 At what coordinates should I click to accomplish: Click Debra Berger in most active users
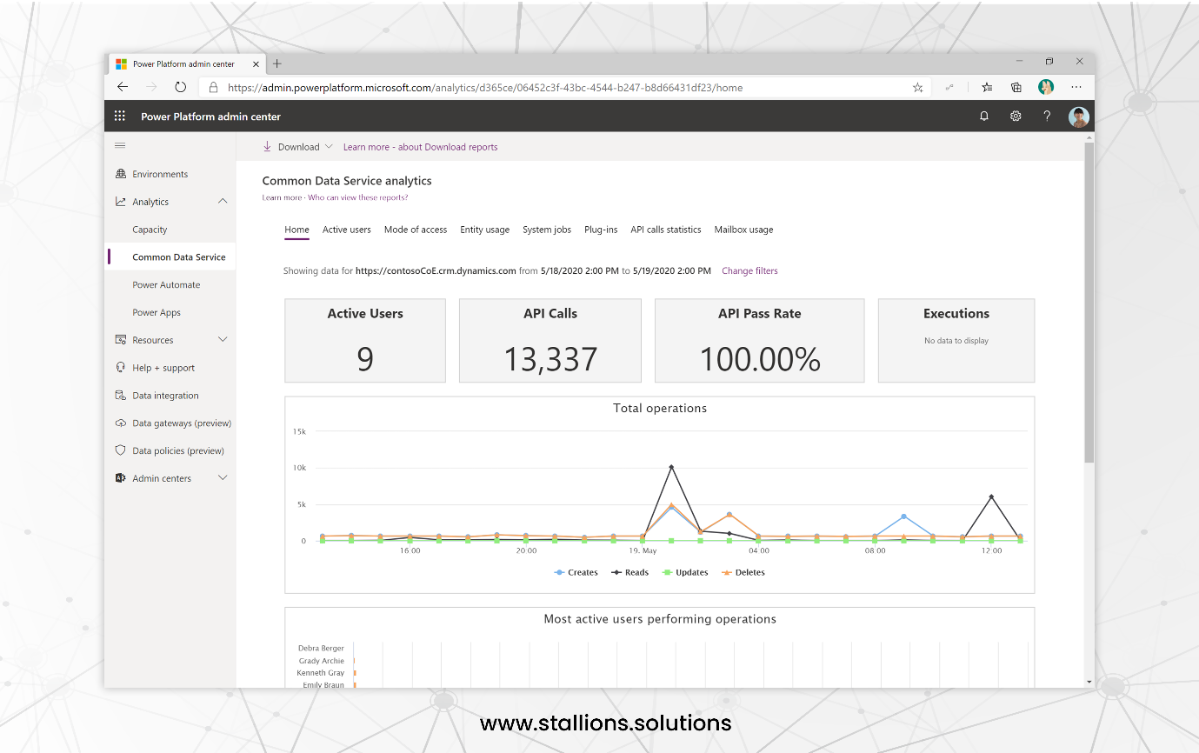(321, 648)
